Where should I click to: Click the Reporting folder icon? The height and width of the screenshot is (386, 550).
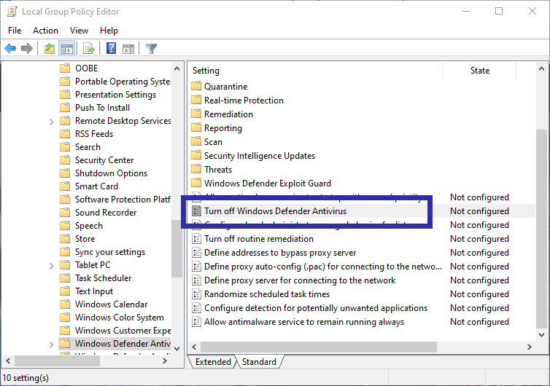[196, 128]
